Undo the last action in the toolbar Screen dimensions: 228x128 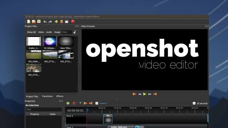point(45,21)
